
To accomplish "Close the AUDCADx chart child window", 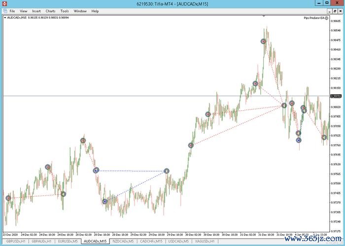I will click(x=340, y=11).
